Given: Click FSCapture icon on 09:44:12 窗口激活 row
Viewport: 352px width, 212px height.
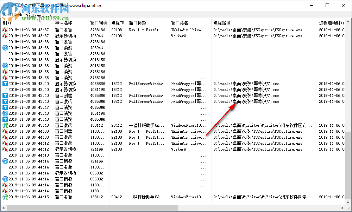Looking at the screenshot, I should [x=5, y=143].
